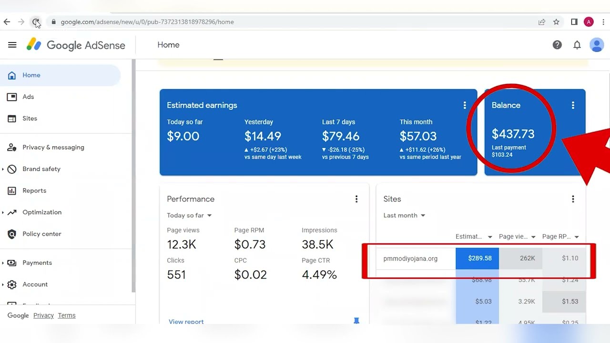Open the Google account avatar
The width and height of the screenshot is (610, 343).
tap(597, 45)
